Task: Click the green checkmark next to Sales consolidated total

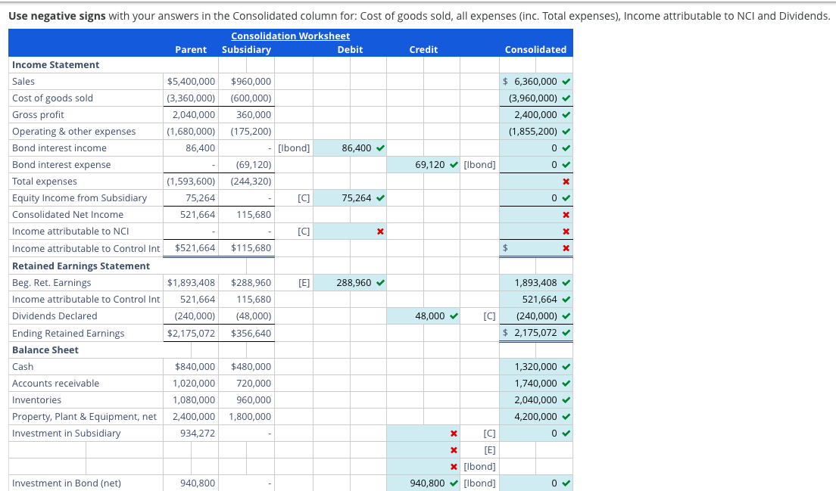Action: pos(566,81)
